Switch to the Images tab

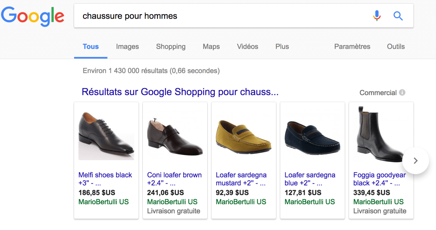tap(127, 47)
